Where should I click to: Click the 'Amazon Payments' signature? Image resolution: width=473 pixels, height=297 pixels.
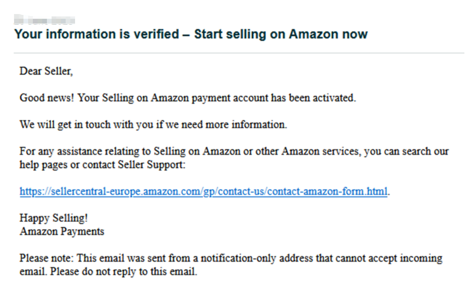click(x=62, y=231)
